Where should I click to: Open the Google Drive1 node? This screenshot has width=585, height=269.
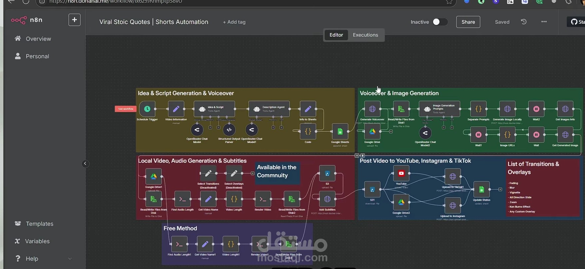click(x=154, y=177)
